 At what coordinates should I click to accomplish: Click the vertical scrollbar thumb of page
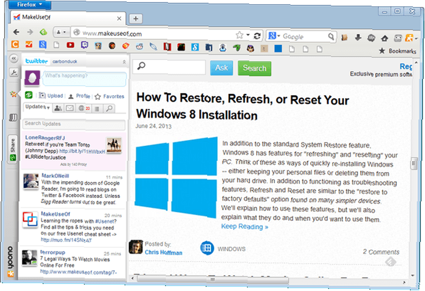(x=414, y=164)
